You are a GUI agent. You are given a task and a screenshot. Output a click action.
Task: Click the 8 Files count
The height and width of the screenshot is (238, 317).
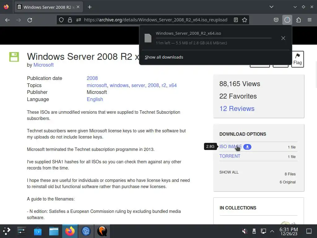(x=290, y=174)
